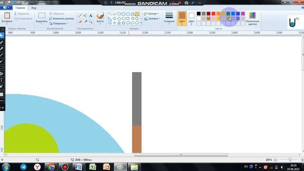Select the straight Line shape
The image size is (304, 171).
(110, 14)
